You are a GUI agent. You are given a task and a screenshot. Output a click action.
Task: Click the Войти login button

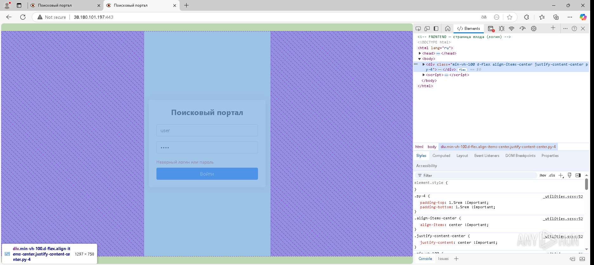(x=207, y=174)
